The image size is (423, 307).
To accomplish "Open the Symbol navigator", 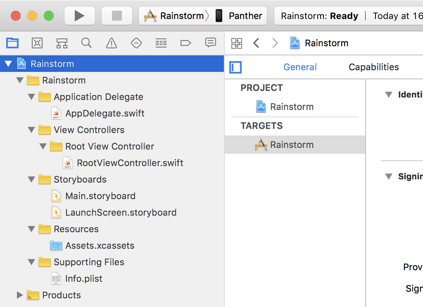I will pos(62,43).
